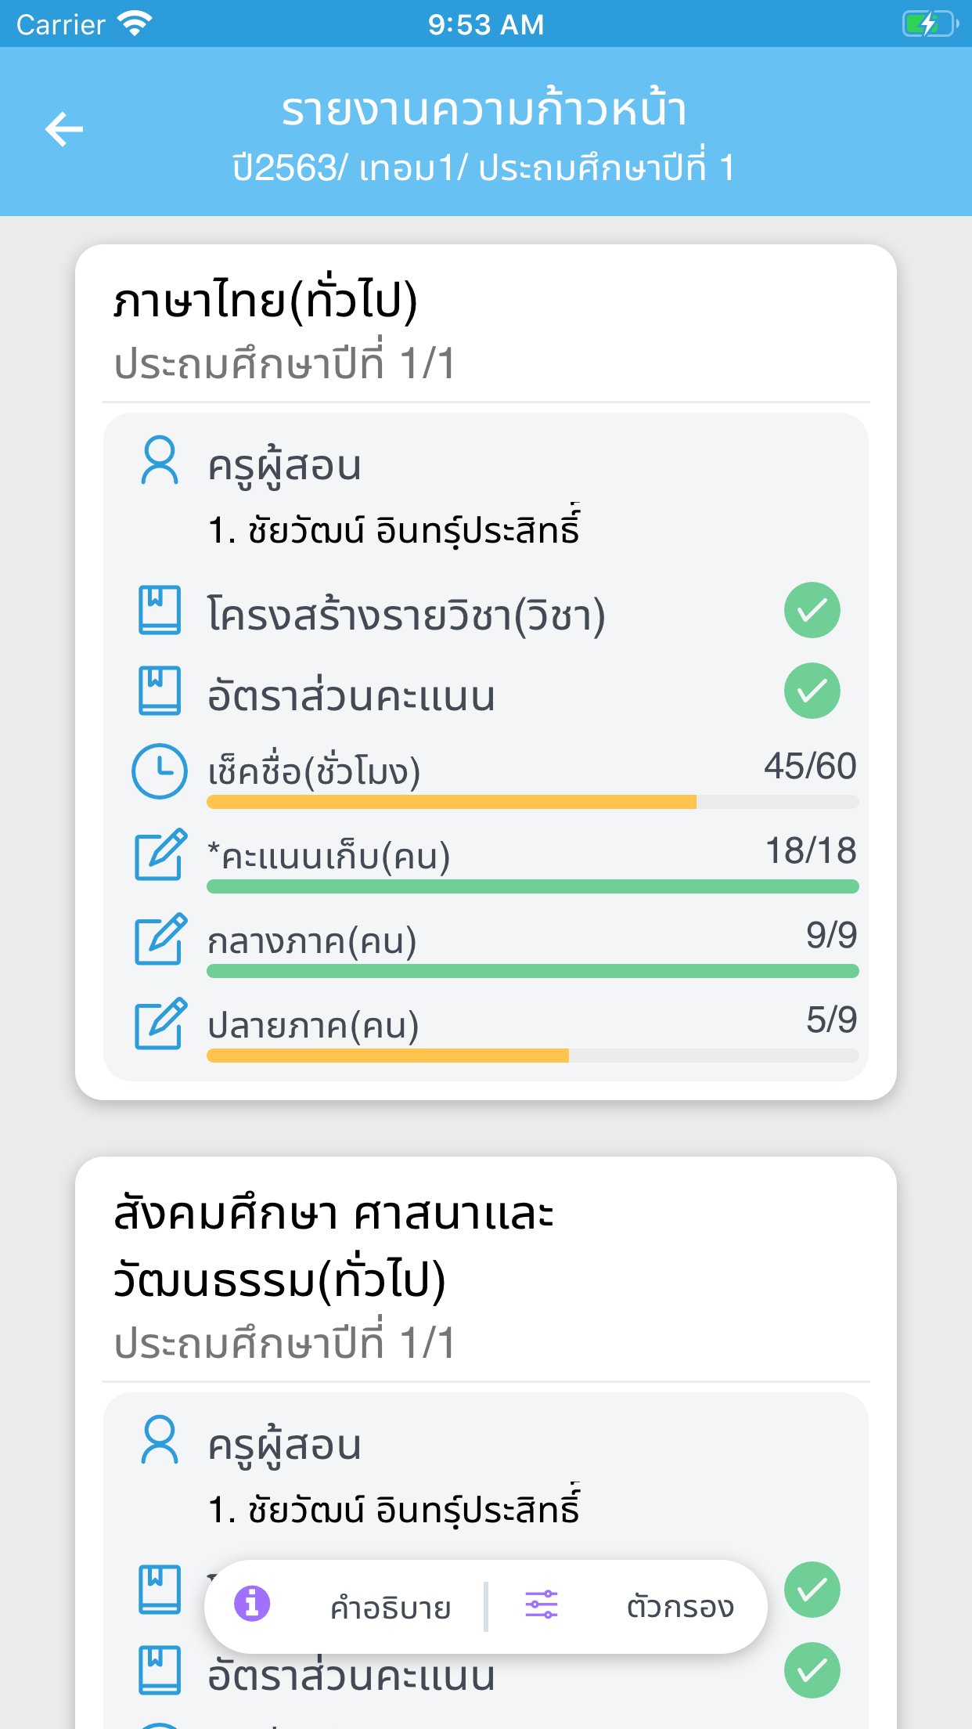Tap the filter sliders icon
The width and height of the screenshot is (972, 1729).
(542, 1604)
